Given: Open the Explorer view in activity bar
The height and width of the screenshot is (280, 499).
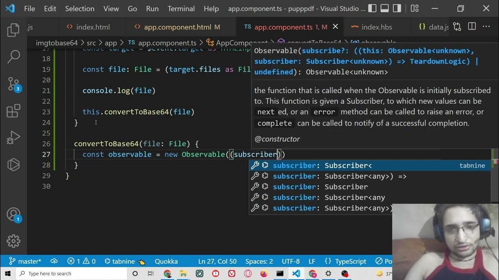Looking at the screenshot, I should (13, 30).
